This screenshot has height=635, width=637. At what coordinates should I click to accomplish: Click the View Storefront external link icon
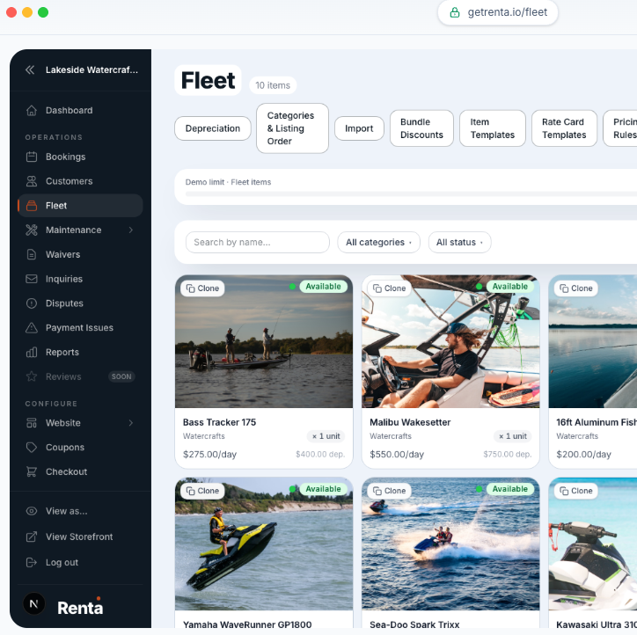point(32,536)
